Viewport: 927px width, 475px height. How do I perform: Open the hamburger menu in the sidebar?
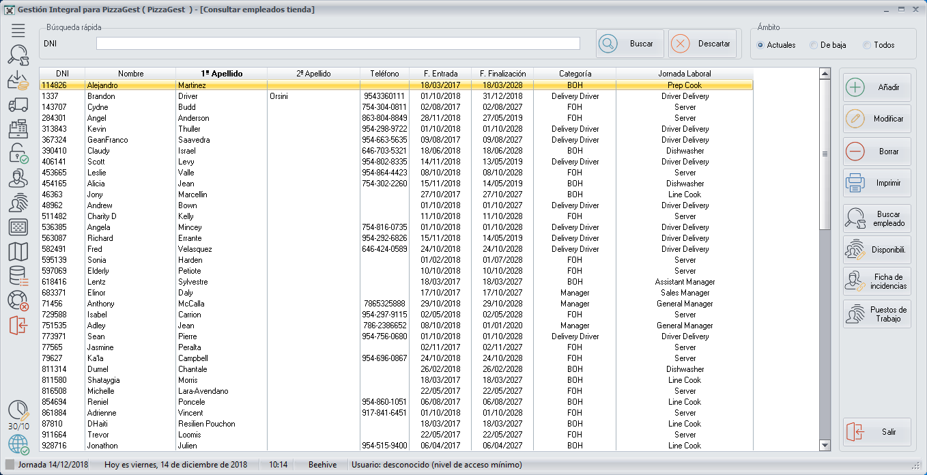coord(18,30)
